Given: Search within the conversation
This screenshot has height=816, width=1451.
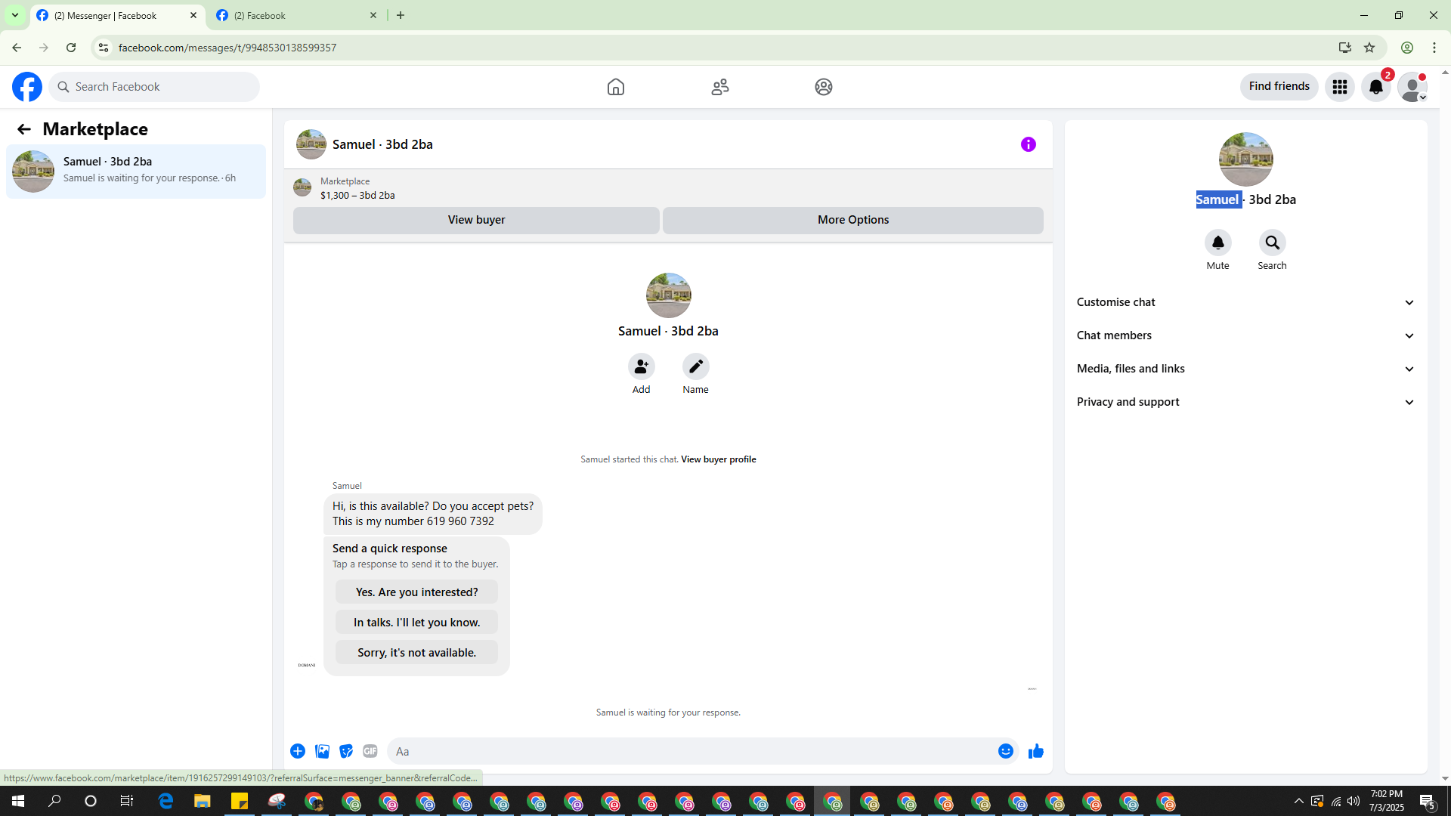Looking at the screenshot, I should (x=1272, y=243).
